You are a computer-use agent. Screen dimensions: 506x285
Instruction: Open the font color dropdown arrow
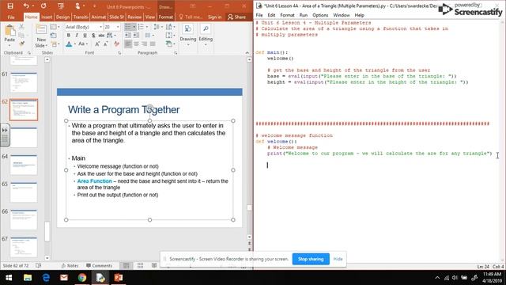point(75,44)
